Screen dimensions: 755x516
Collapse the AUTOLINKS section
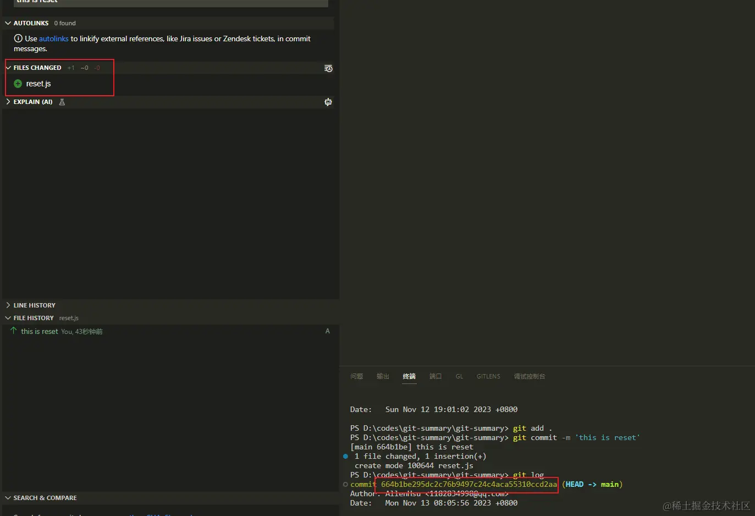pos(8,23)
